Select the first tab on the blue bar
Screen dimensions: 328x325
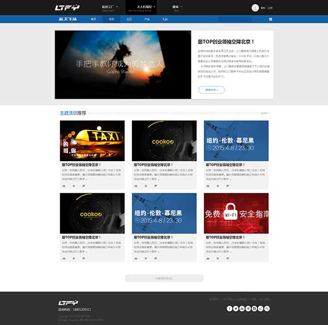(94, 20)
